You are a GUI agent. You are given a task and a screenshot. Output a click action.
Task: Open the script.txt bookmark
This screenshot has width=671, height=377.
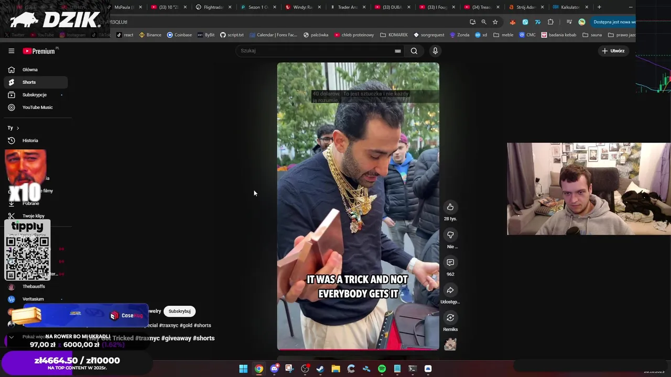point(232,35)
